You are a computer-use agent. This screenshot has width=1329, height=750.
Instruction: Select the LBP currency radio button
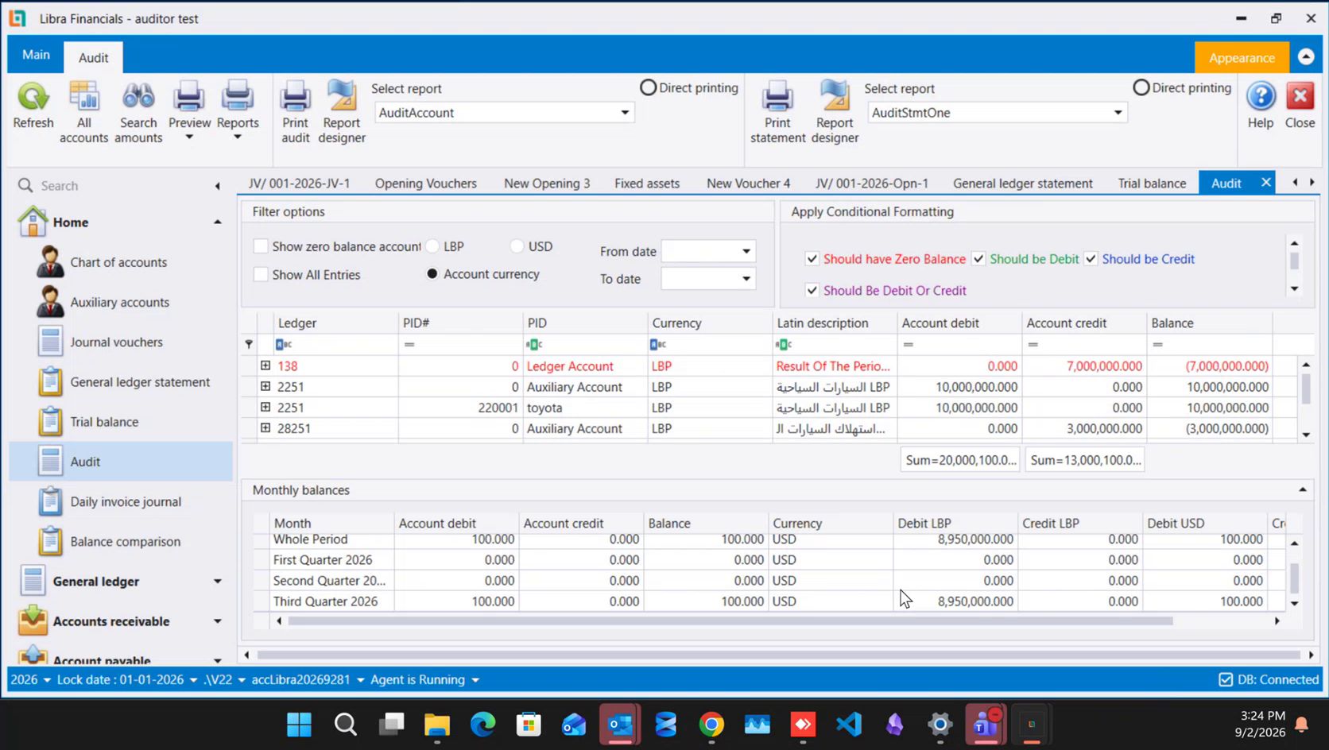[432, 246]
